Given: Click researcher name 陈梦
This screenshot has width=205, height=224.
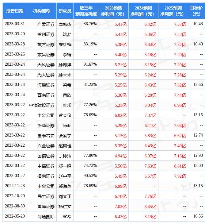Looking at the screenshot, I should pos(67,34).
